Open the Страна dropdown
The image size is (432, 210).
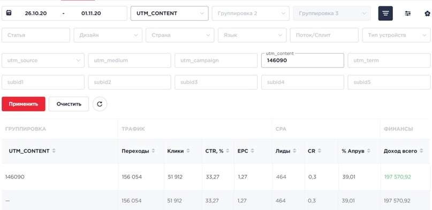180,35
